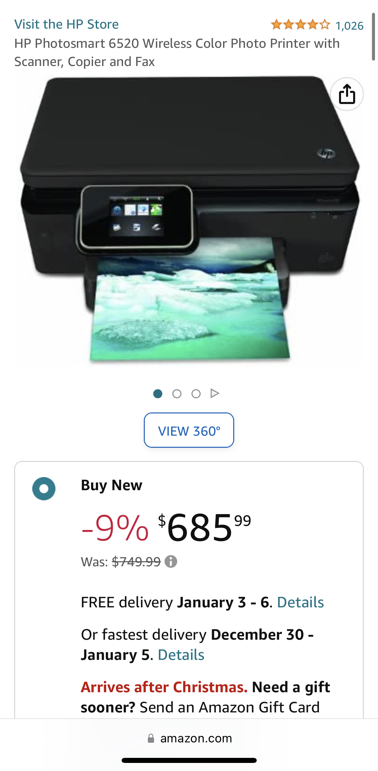
Task: Click the VIEW 360° button
Action: tap(189, 430)
